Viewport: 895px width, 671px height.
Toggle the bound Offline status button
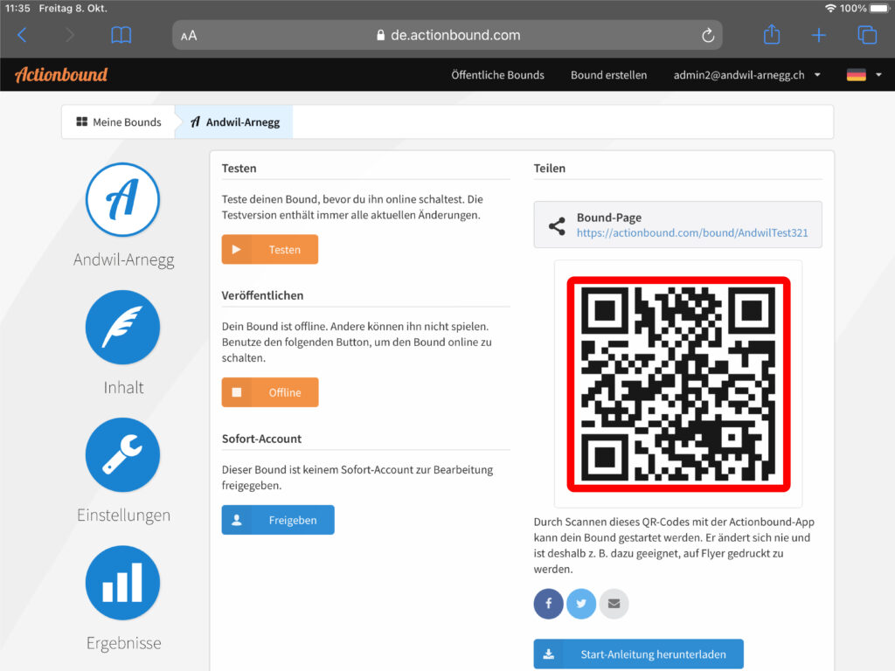(270, 392)
